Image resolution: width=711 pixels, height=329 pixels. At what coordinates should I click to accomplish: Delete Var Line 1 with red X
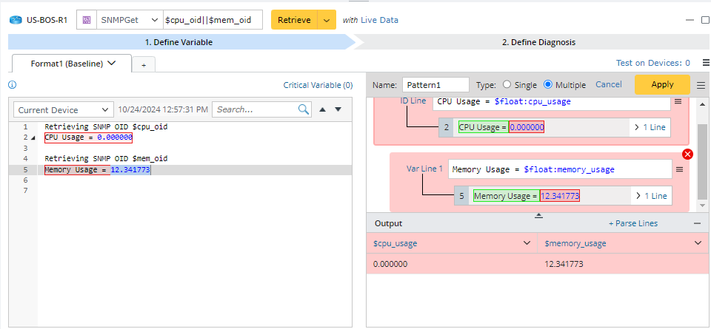(687, 155)
